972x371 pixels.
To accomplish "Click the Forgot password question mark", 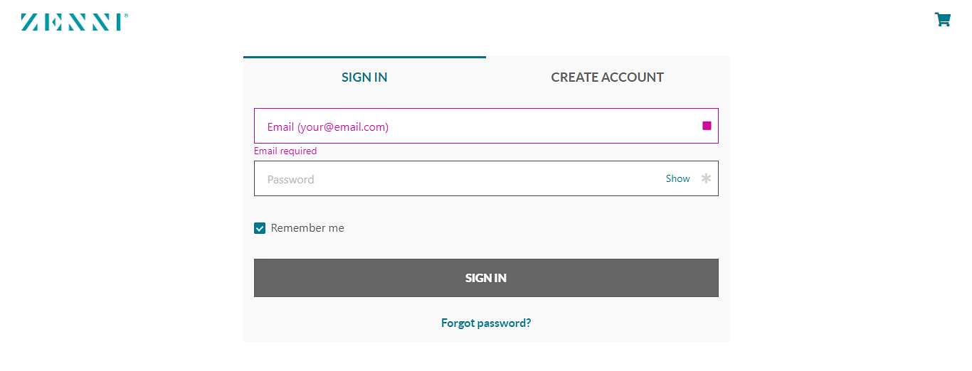I will click(x=528, y=323).
